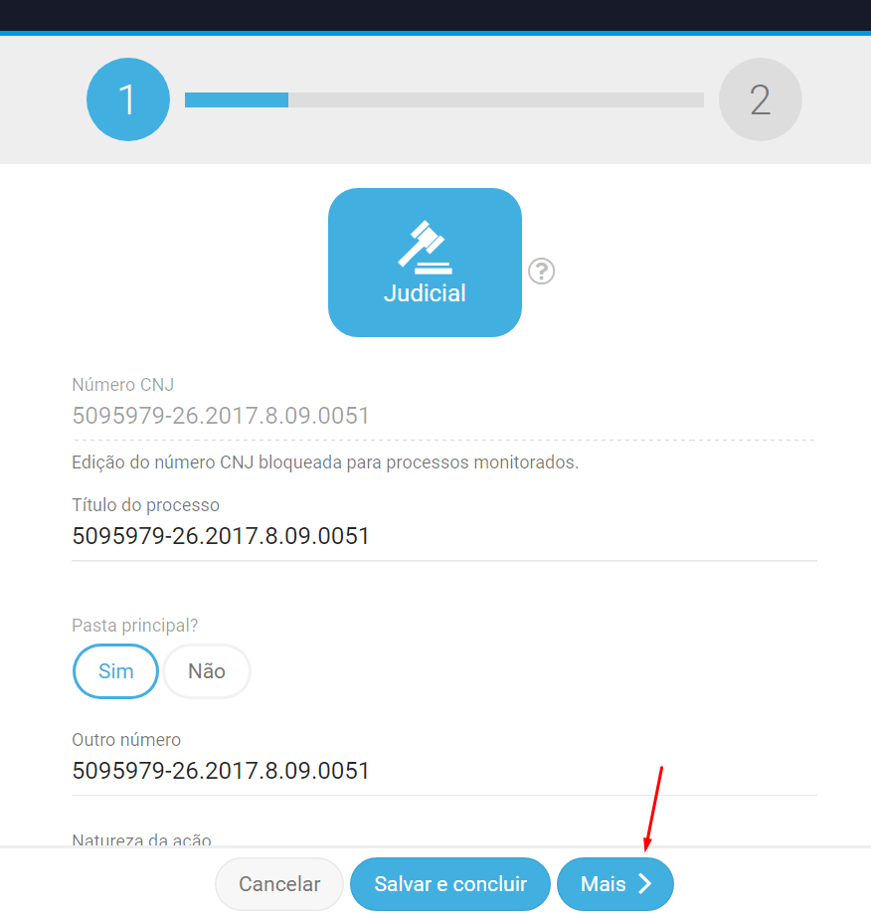Viewport: 871px width, 919px height.
Task: Focus the Título do processo field
Action: tap(443, 537)
